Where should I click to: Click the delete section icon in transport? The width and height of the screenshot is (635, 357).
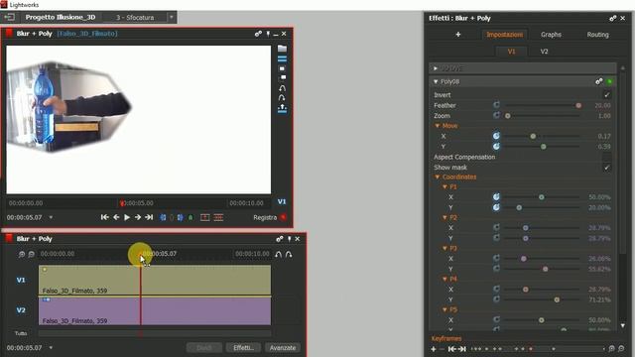pyautogui.click(x=218, y=217)
